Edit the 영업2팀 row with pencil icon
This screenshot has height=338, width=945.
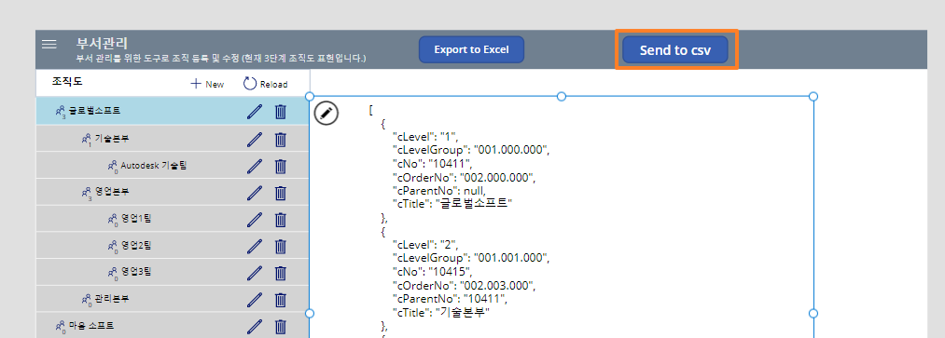(255, 246)
